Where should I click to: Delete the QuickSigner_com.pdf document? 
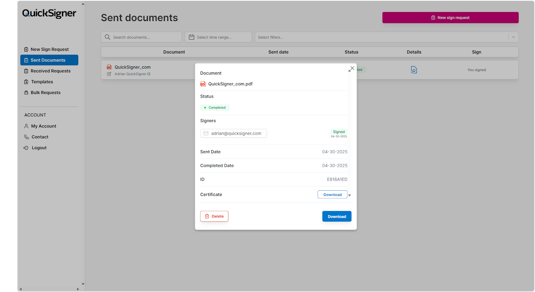(x=214, y=216)
